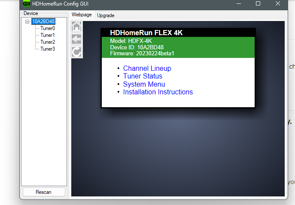Screen dimensions: 295x205
Task: Choose Tuner1 from the device list
Action: (47, 35)
